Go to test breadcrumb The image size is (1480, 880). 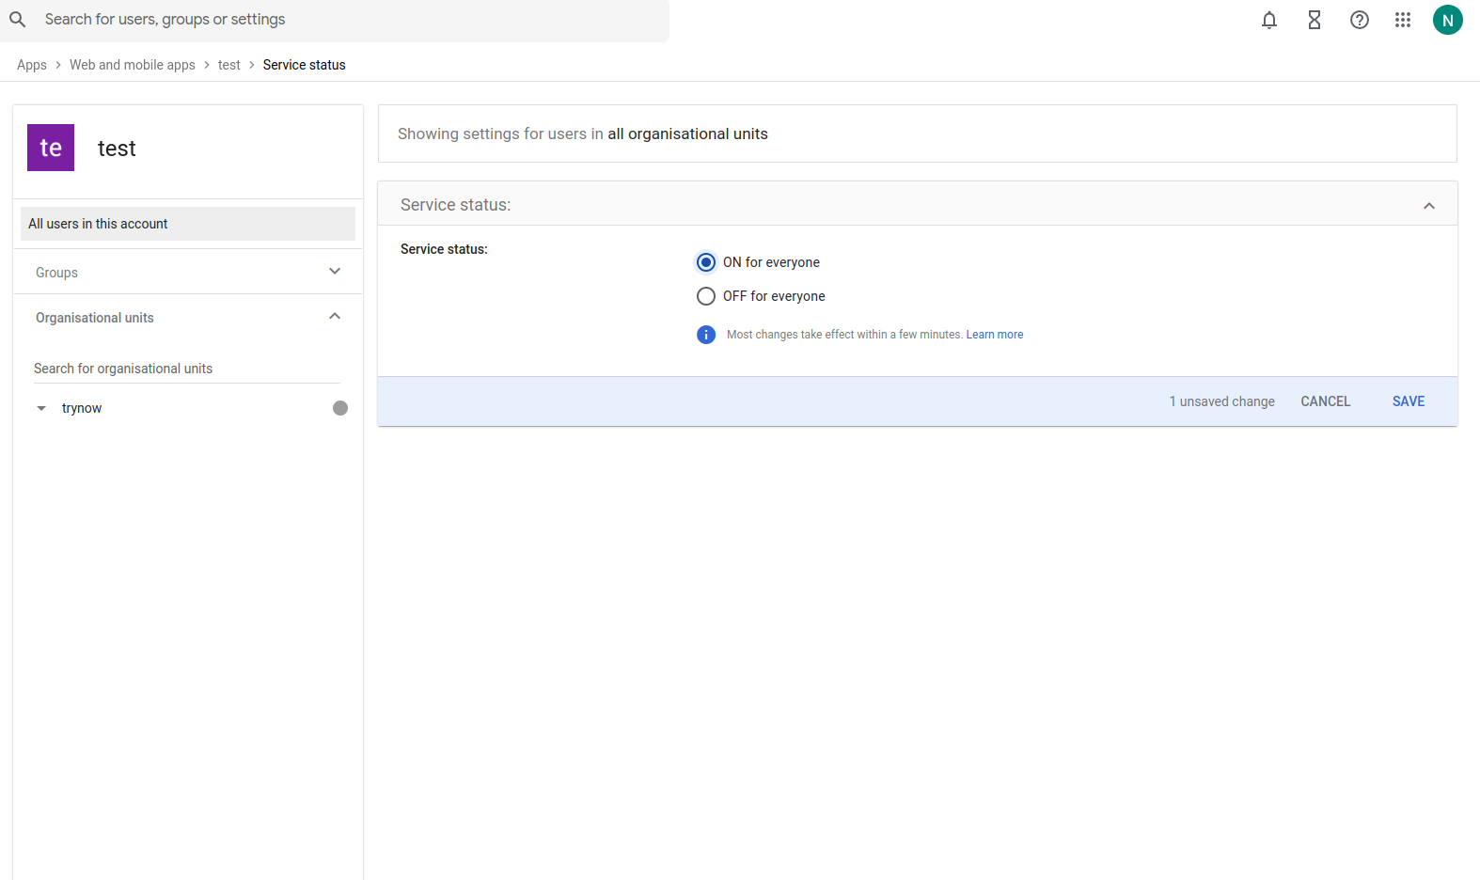click(229, 65)
